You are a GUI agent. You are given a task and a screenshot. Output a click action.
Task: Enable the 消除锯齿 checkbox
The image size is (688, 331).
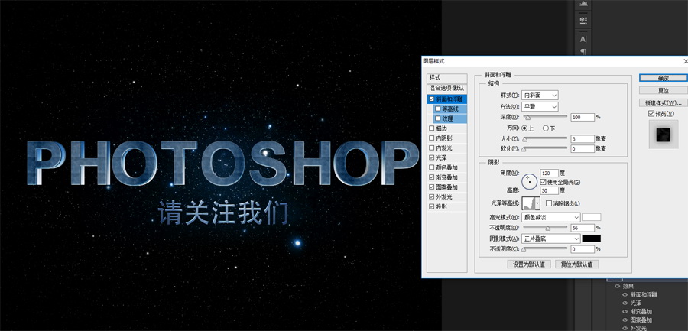548,203
